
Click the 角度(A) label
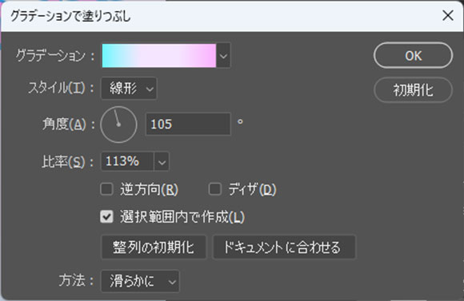click(x=64, y=124)
